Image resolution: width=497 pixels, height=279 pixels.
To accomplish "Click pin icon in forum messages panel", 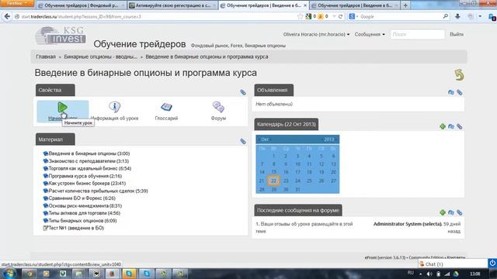I will pos(459,212).
